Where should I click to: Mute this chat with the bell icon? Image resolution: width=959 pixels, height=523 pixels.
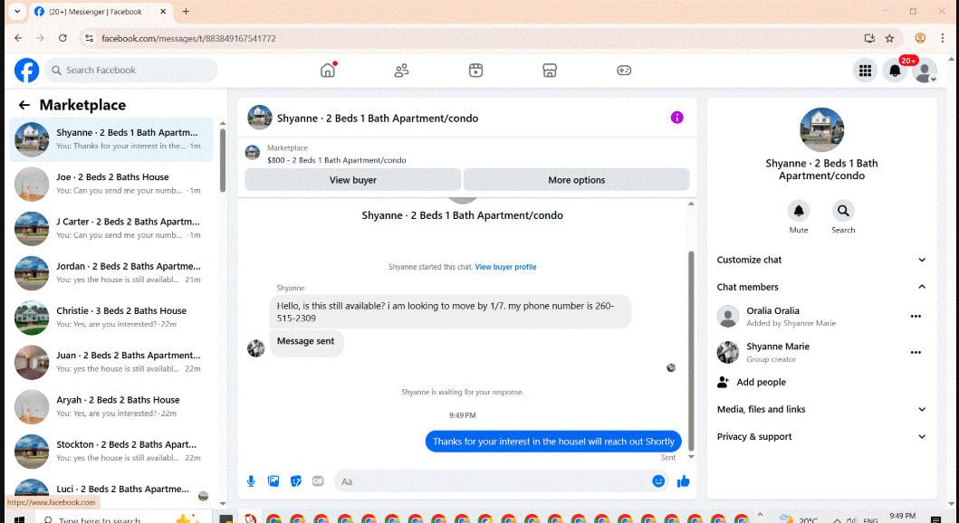pyautogui.click(x=799, y=212)
